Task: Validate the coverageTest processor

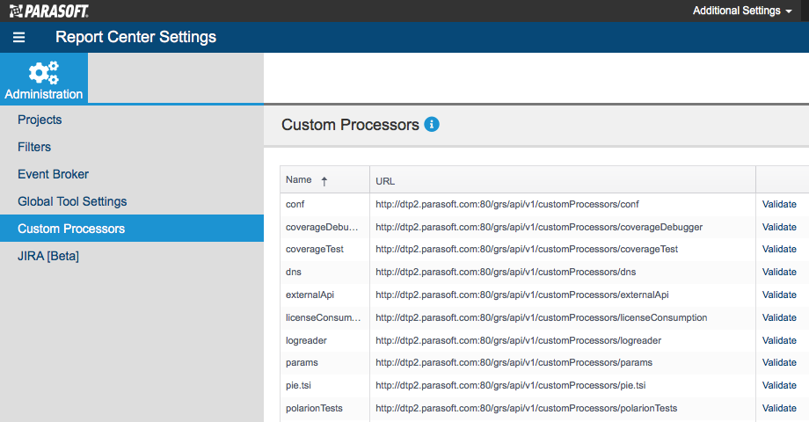Action: click(x=779, y=249)
